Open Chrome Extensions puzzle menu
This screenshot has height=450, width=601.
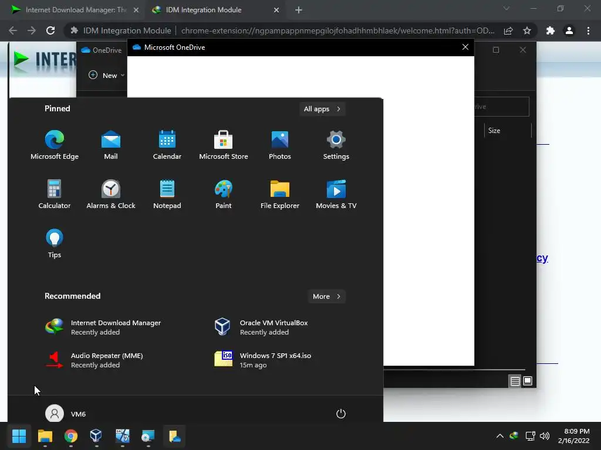coord(551,30)
